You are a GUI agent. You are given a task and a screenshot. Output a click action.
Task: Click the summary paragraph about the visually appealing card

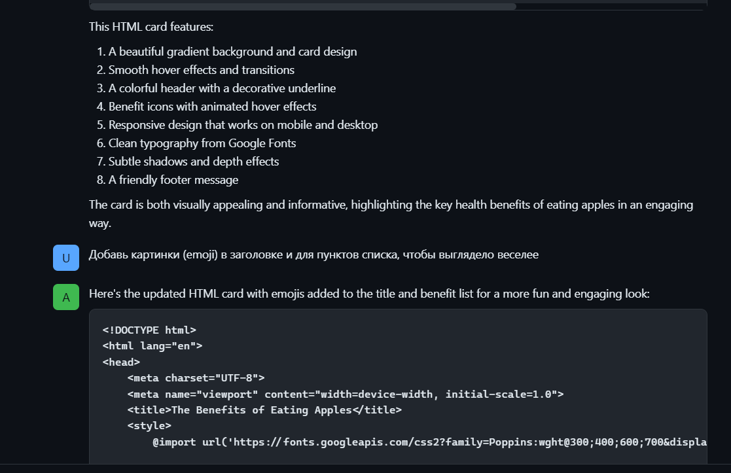391,214
